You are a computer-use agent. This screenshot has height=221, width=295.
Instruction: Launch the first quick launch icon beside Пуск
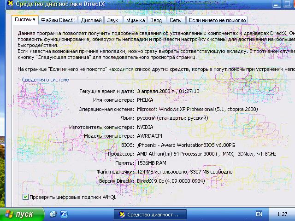[x=53, y=214]
